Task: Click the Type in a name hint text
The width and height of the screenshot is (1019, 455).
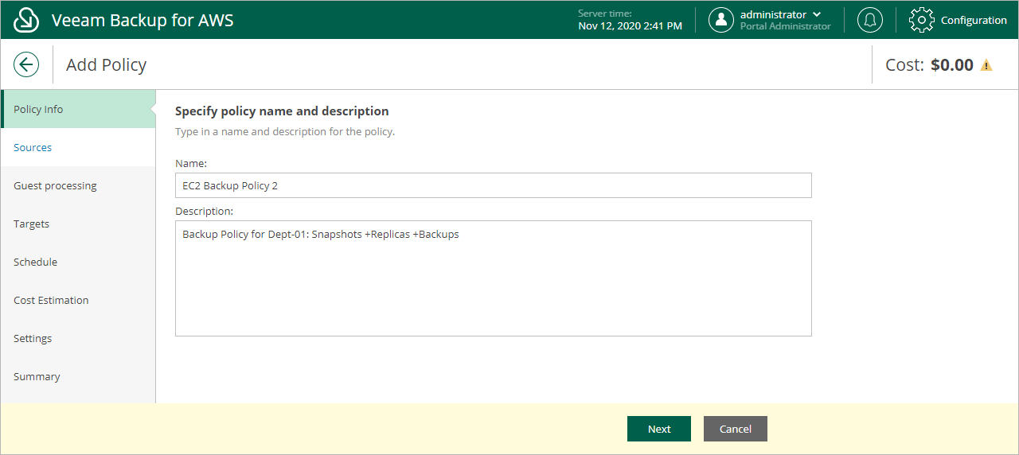Action: point(285,131)
